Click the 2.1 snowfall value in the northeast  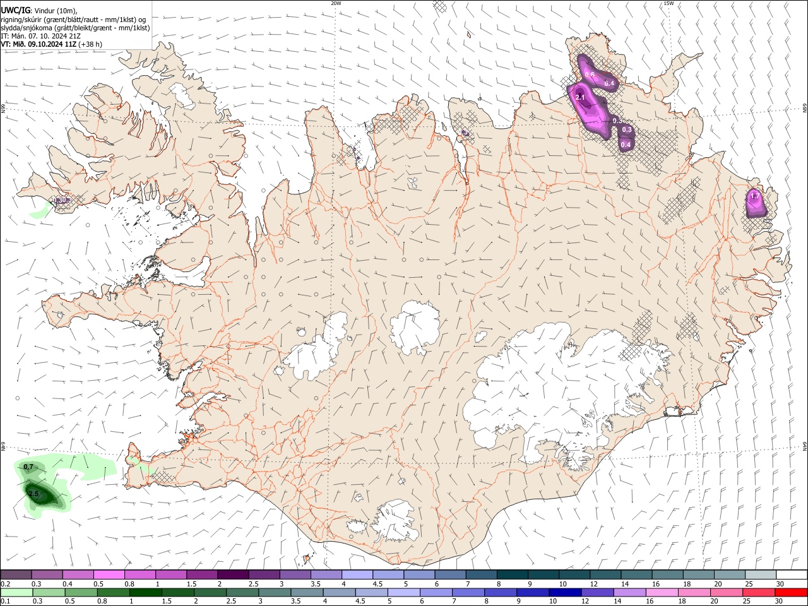580,97
